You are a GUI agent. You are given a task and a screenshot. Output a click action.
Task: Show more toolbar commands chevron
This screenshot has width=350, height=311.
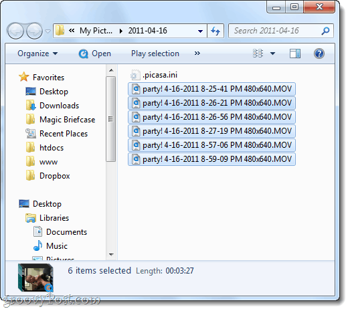[x=197, y=54]
